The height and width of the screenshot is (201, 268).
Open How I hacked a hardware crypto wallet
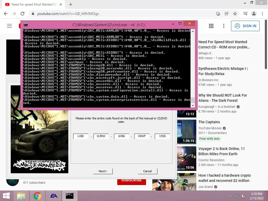tap(224, 178)
